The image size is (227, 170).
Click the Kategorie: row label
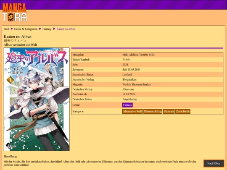[78, 111]
